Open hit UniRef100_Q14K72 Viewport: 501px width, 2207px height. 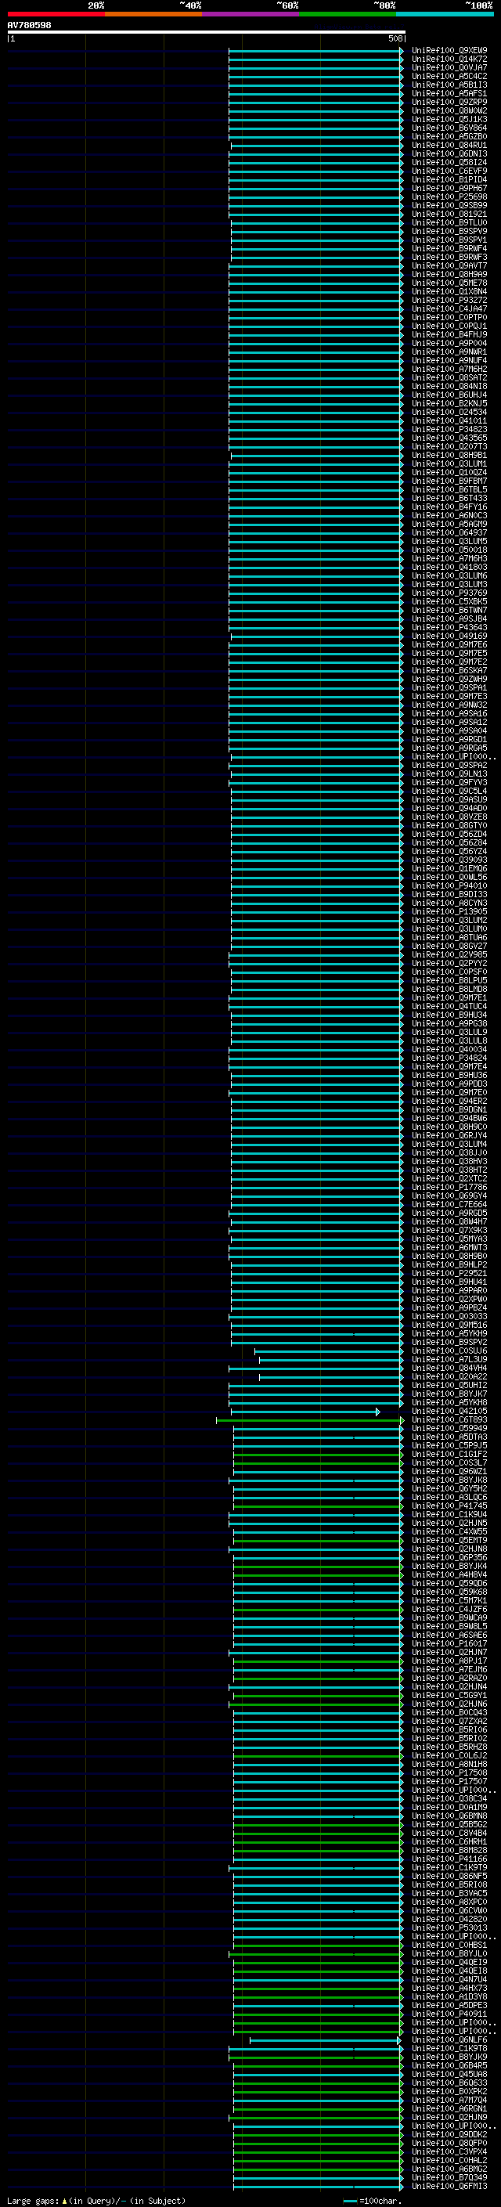(449, 60)
